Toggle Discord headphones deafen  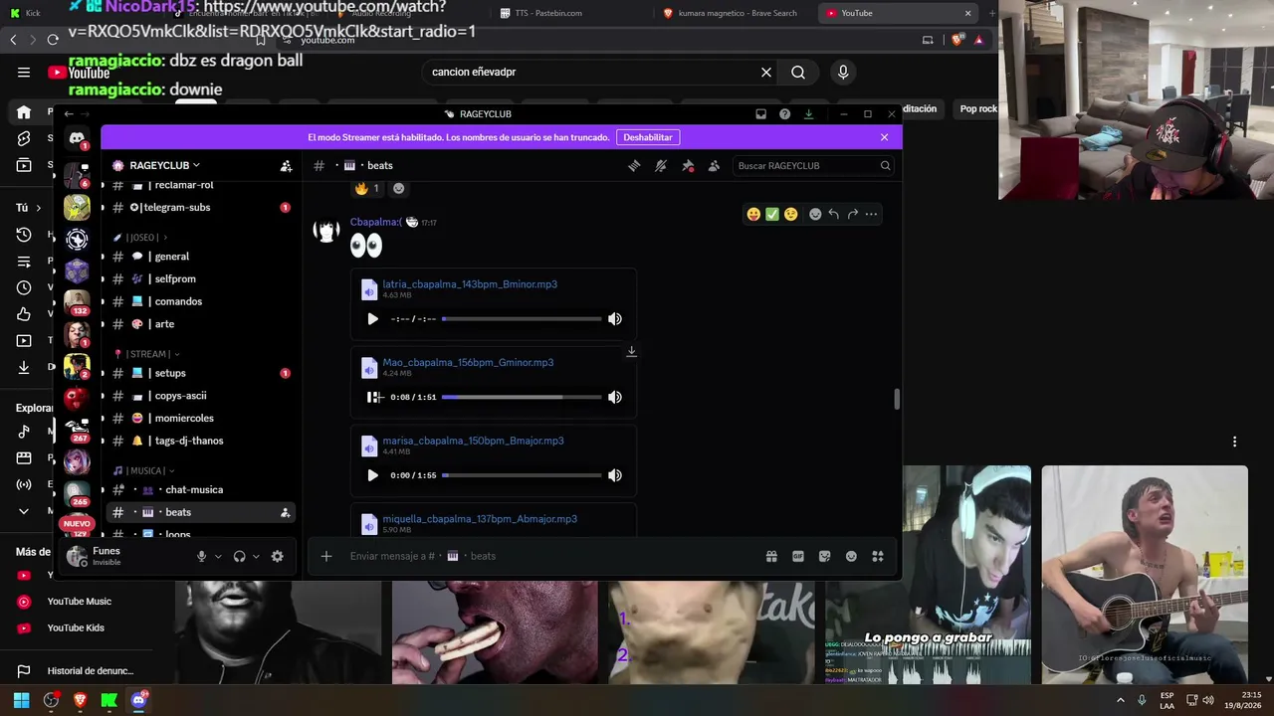(x=239, y=557)
